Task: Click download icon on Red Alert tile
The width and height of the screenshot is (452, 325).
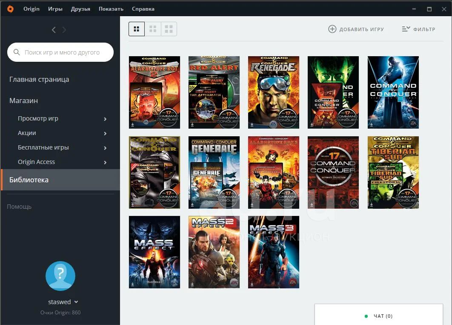Action: (192, 124)
